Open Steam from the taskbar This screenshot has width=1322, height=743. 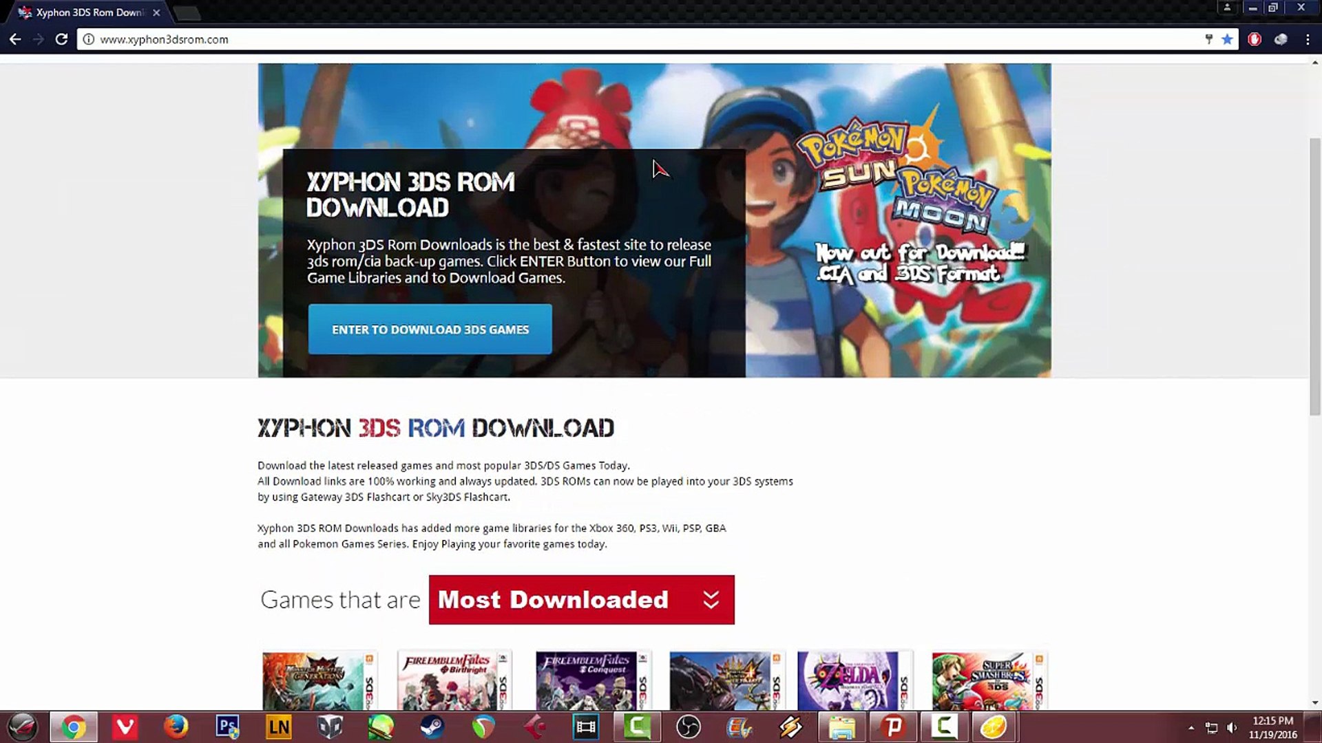pos(432,726)
